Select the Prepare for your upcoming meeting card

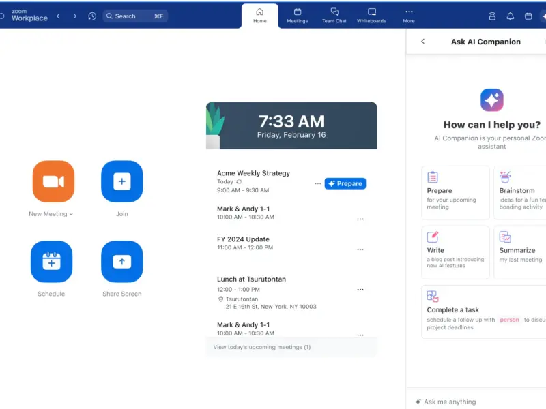coord(455,193)
